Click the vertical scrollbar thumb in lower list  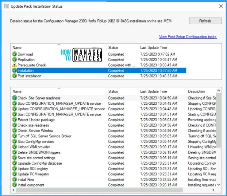click(219, 120)
